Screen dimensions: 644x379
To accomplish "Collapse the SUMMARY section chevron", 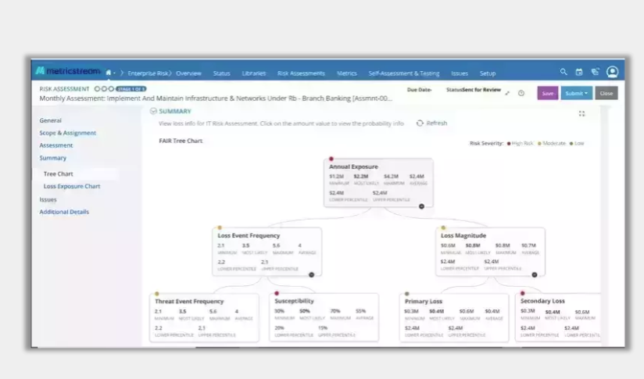I will tap(153, 111).
